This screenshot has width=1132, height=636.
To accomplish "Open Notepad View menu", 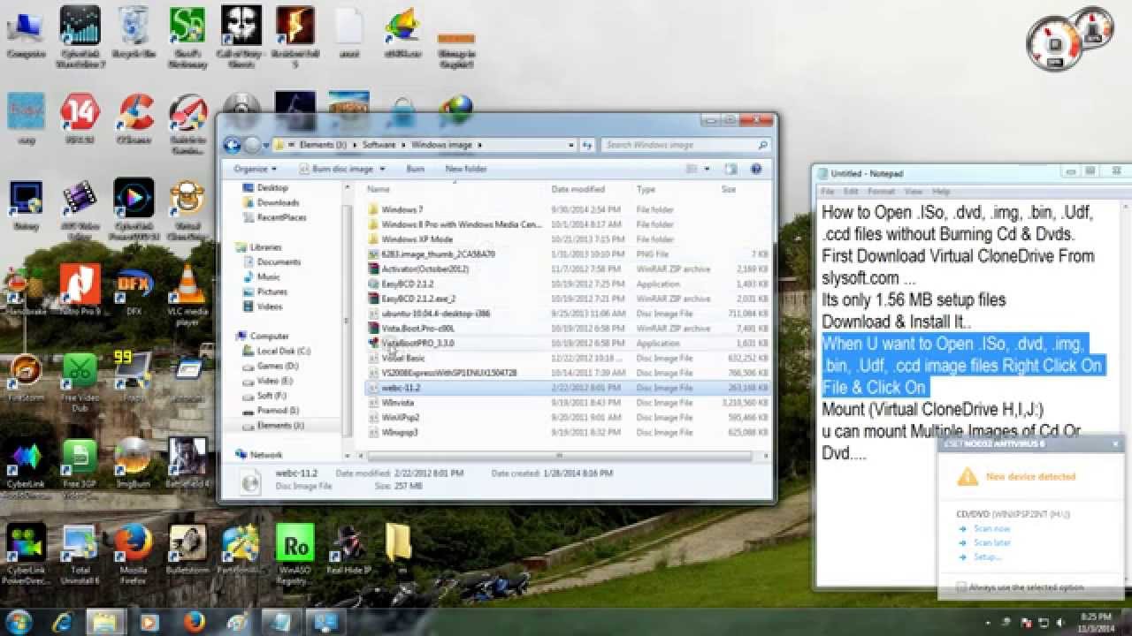I will (x=914, y=192).
